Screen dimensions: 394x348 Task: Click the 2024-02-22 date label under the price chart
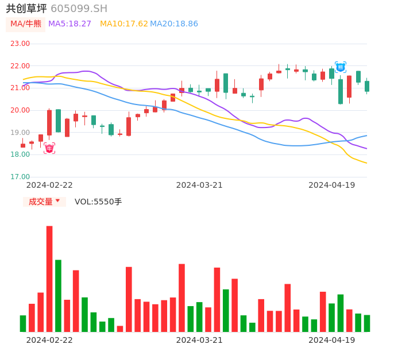(49, 185)
